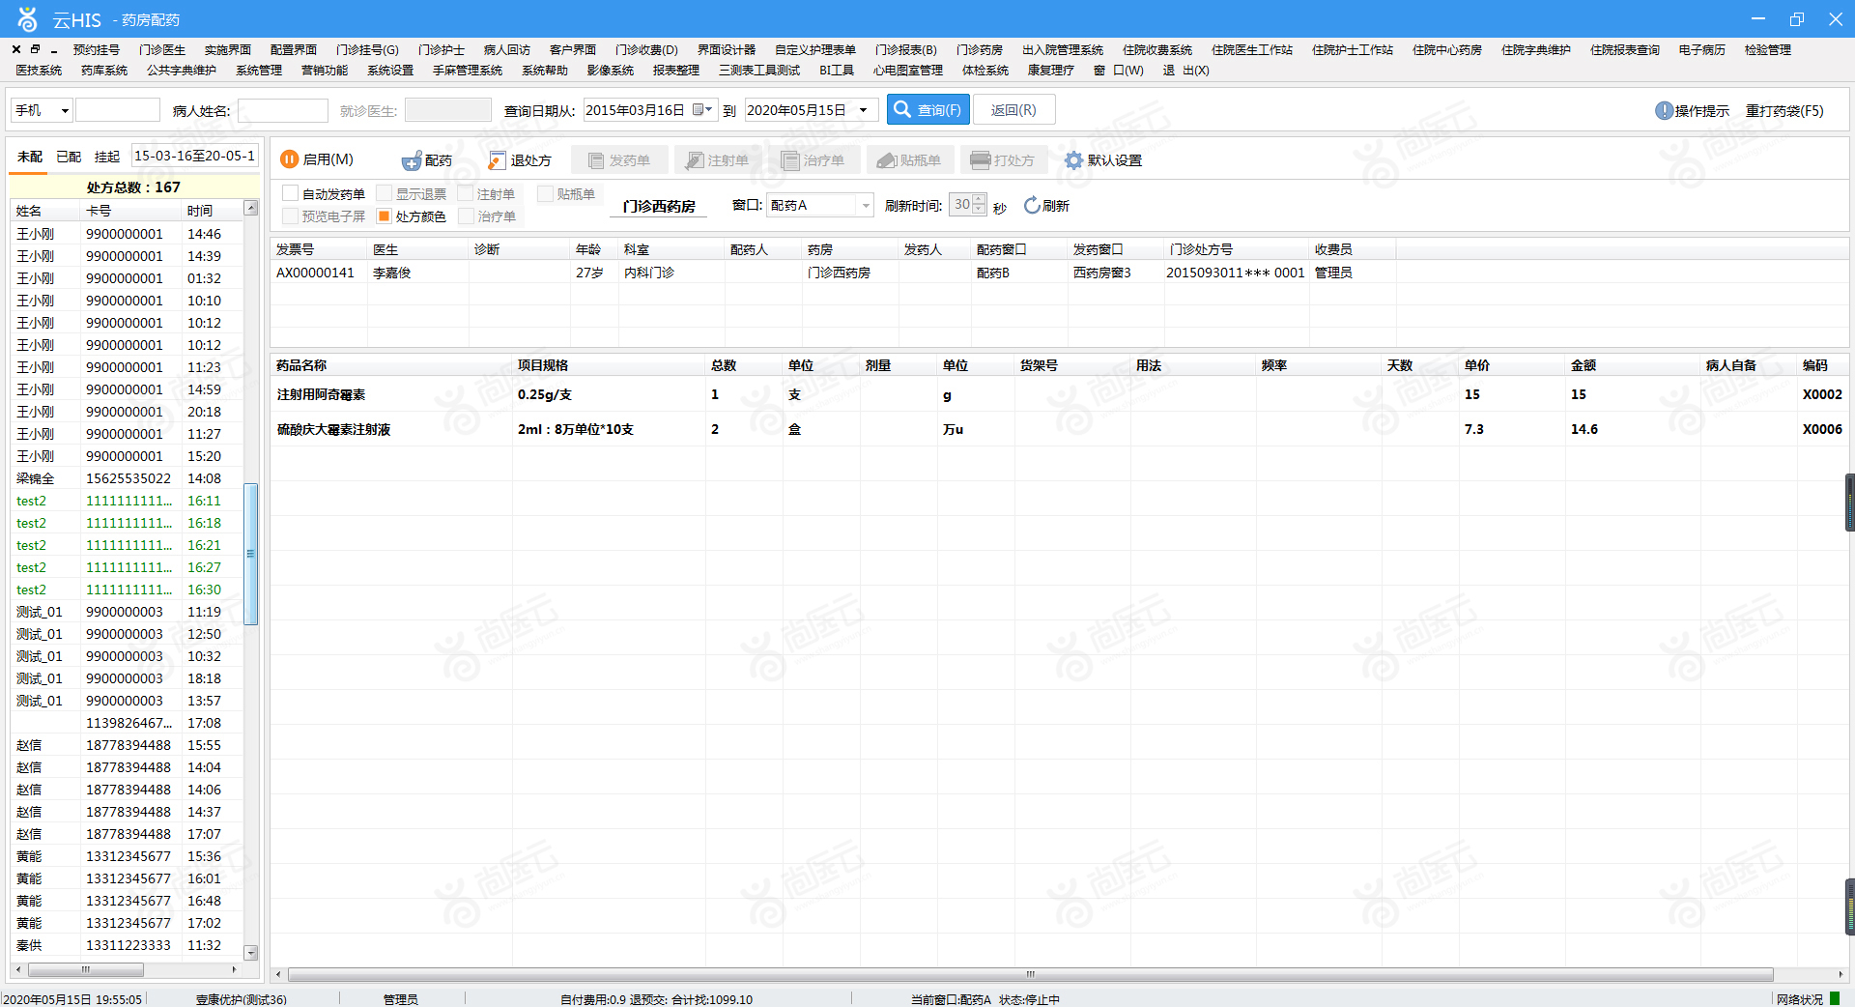Click the 操作提示 info icon

click(x=1664, y=110)
